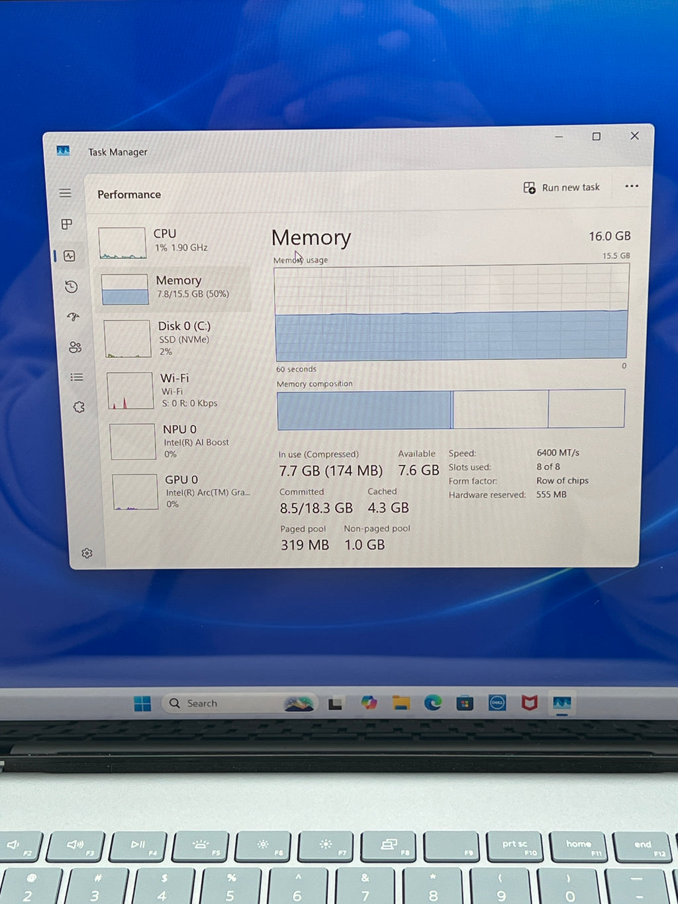Select the Disk 0 (C:) entry

[x=176, y=338]
